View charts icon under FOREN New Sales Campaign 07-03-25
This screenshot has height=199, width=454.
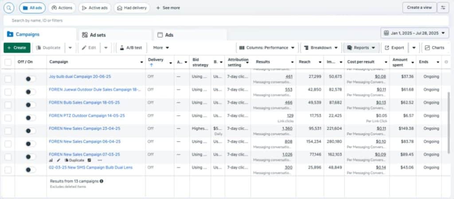51,160
